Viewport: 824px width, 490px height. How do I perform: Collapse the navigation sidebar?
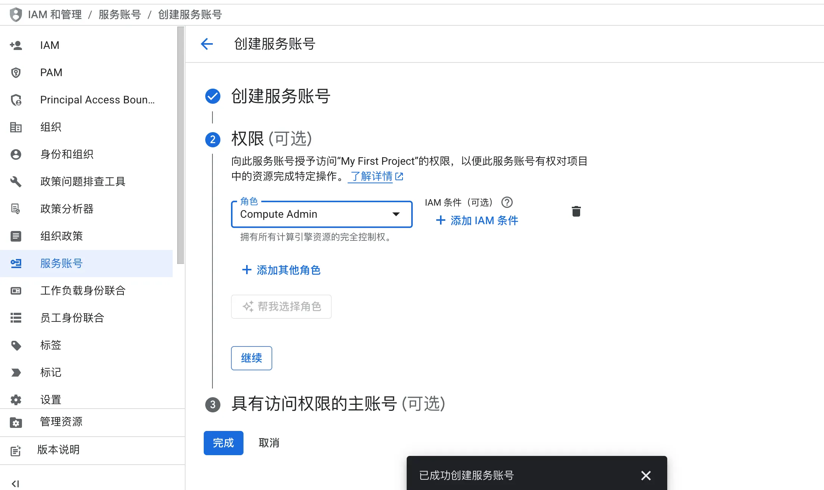tap(16, 483)
